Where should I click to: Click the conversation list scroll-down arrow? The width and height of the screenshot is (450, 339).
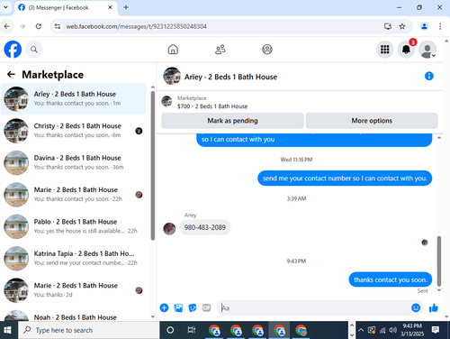[x=153, y=316]
